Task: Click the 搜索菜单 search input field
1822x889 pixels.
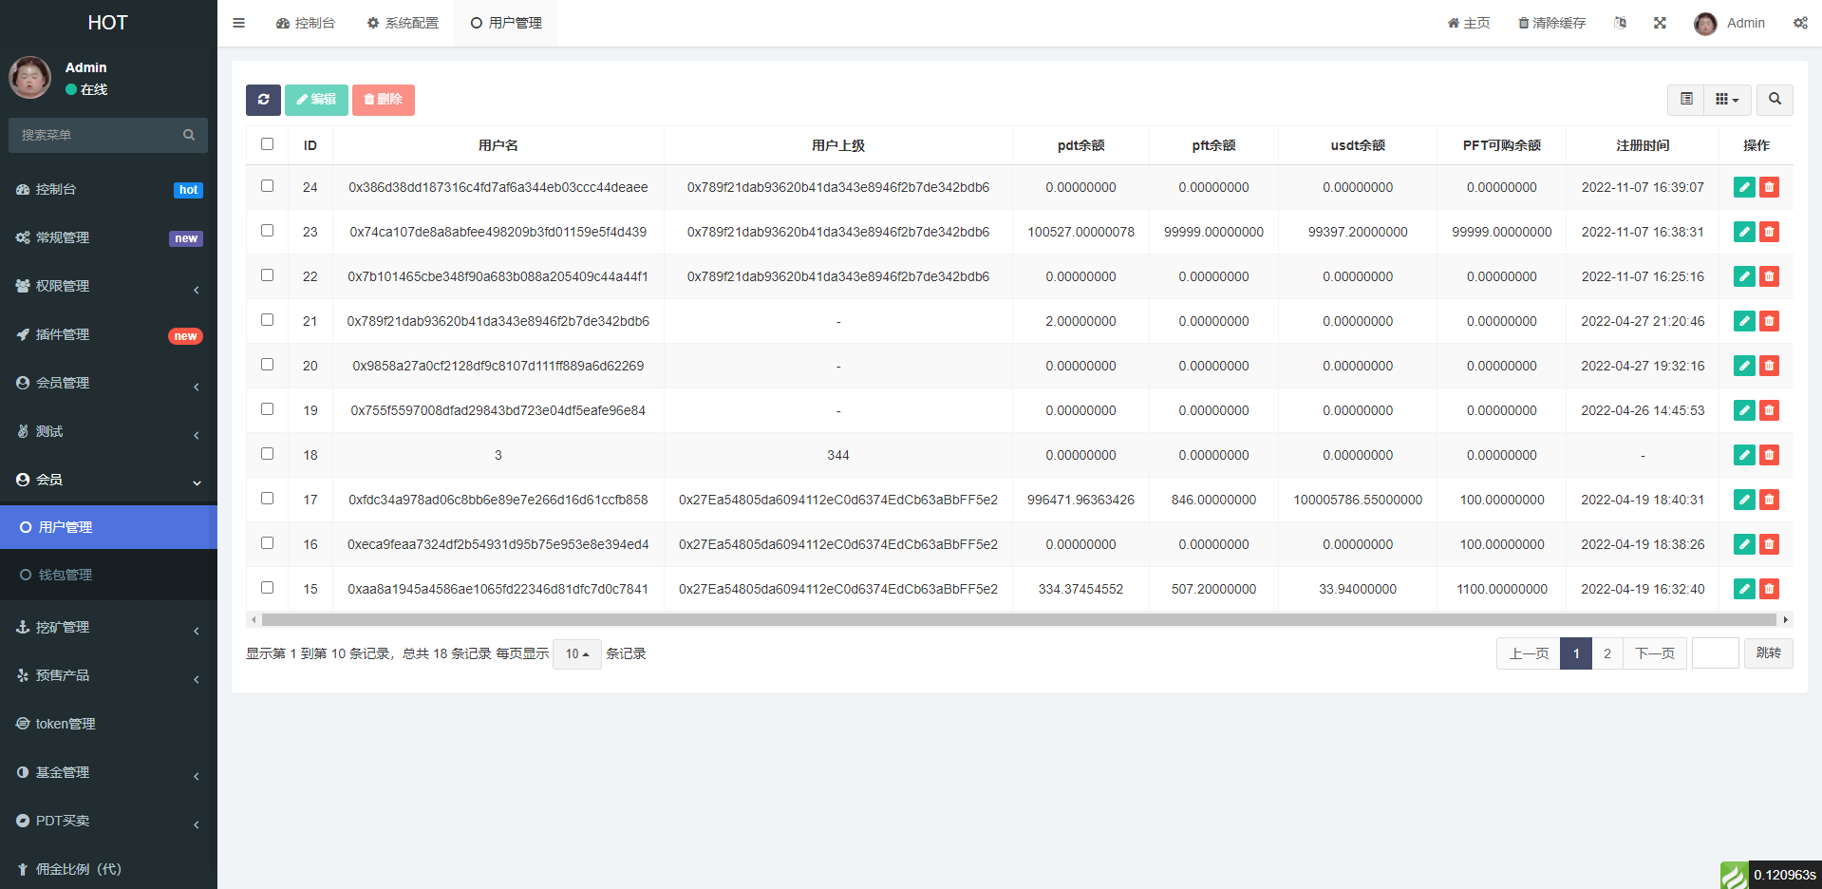Action: 99,135
